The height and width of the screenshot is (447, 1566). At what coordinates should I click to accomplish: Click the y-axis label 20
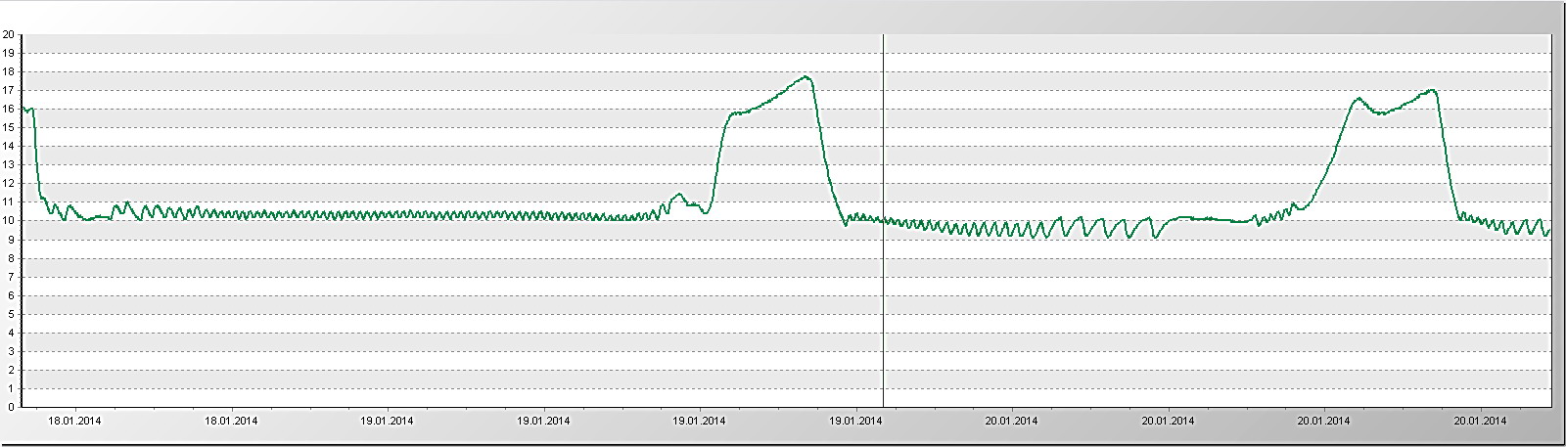pos(8,34)
